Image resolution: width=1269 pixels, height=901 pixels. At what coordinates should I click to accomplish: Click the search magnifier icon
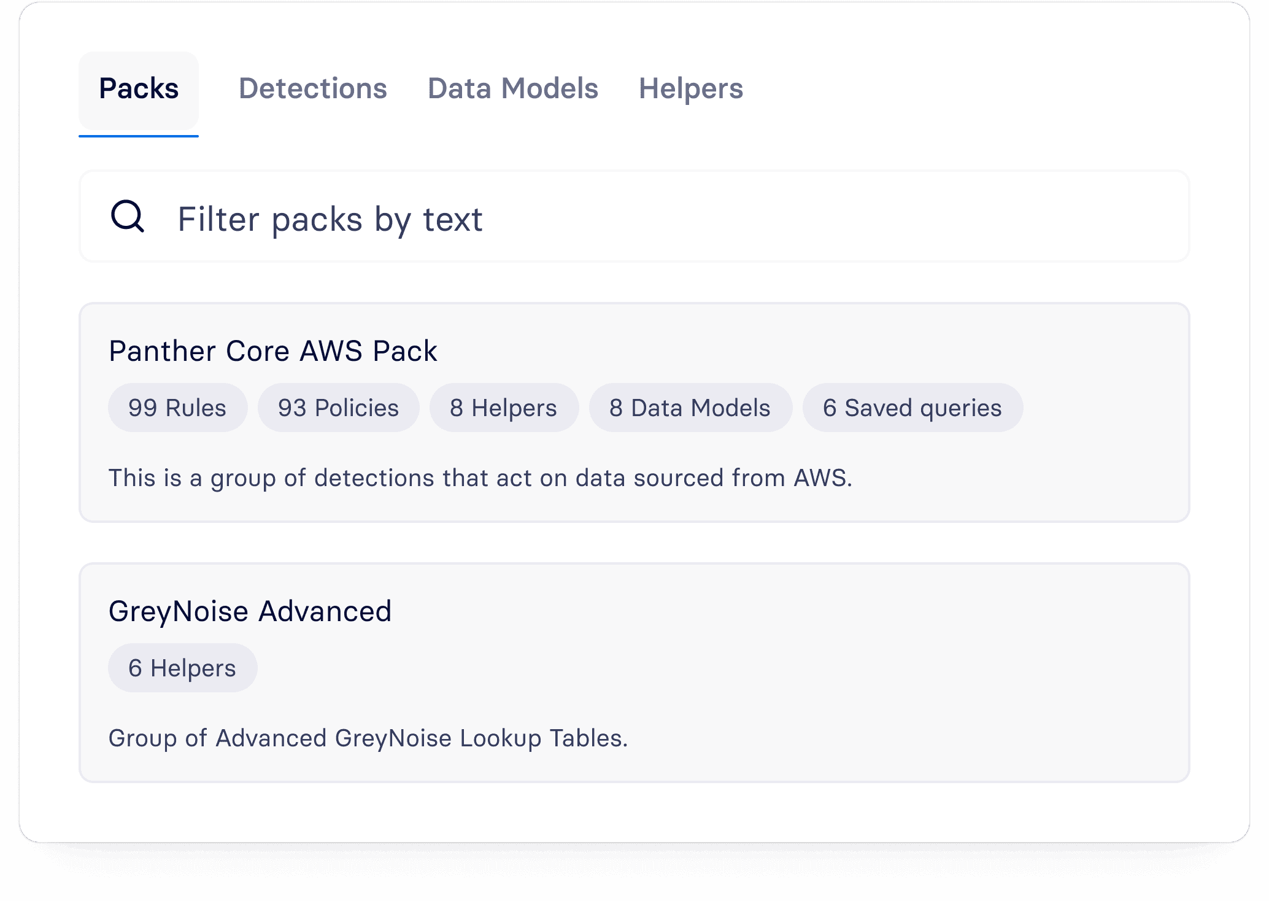click(x=128, y=216)
